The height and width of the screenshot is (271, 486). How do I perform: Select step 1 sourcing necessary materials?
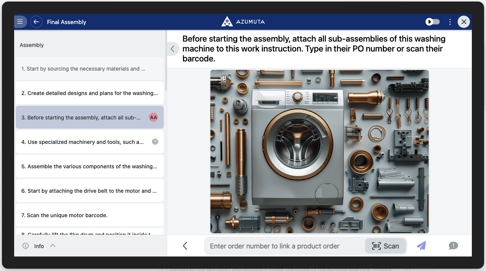83,69
